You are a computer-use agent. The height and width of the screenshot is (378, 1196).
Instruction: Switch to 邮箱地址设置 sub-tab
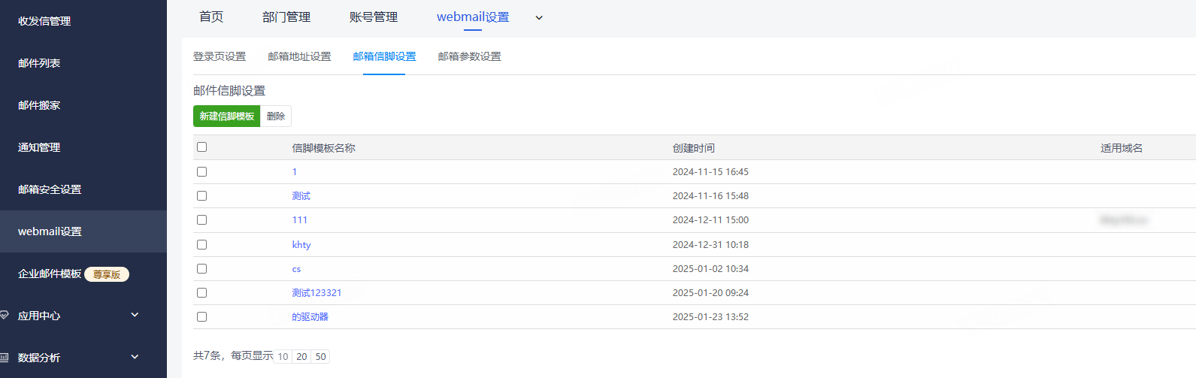pos(299,56)
